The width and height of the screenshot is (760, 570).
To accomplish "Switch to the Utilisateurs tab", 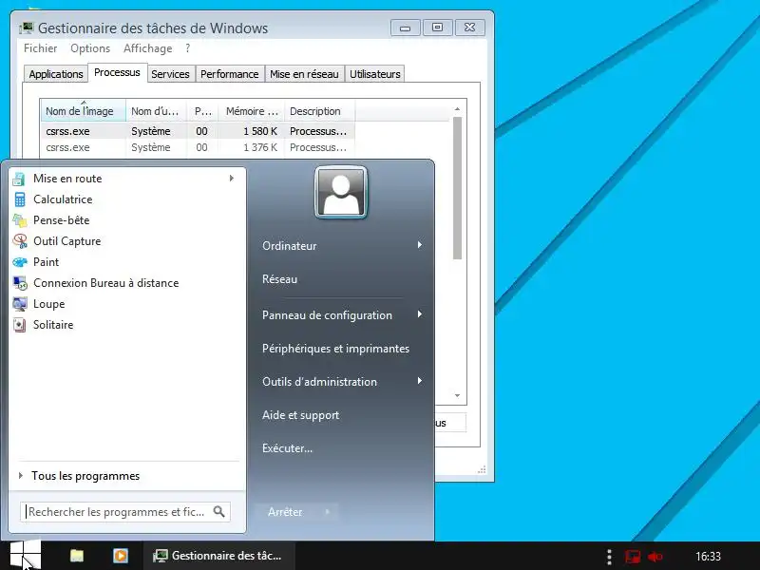I will click(x=374, y=74).
